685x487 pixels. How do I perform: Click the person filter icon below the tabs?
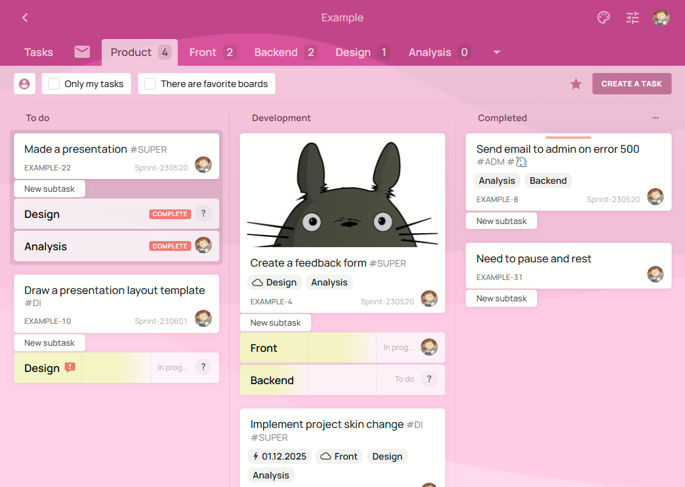(24, 83)
